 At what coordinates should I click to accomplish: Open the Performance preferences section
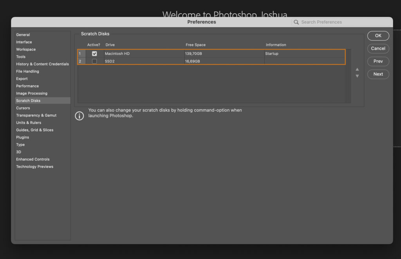click(27, 86)
